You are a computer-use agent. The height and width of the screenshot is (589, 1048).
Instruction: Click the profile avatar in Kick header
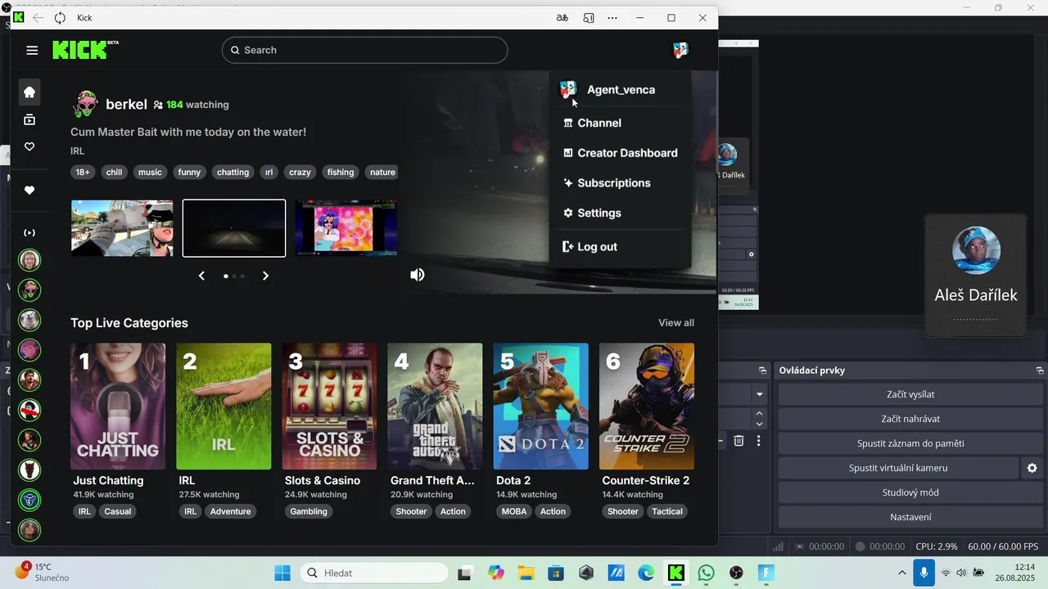(680, 50)
